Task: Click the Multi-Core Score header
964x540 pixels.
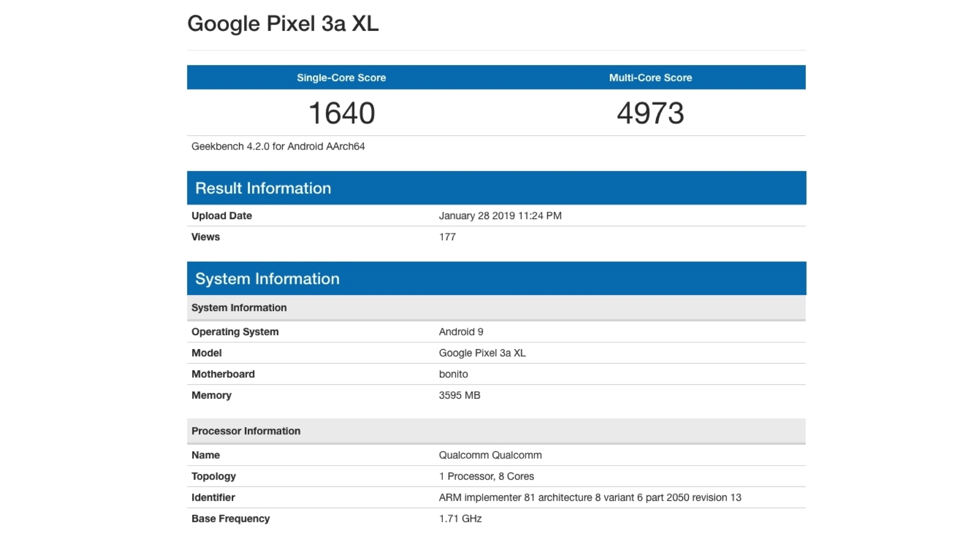Action: (650, 77)
